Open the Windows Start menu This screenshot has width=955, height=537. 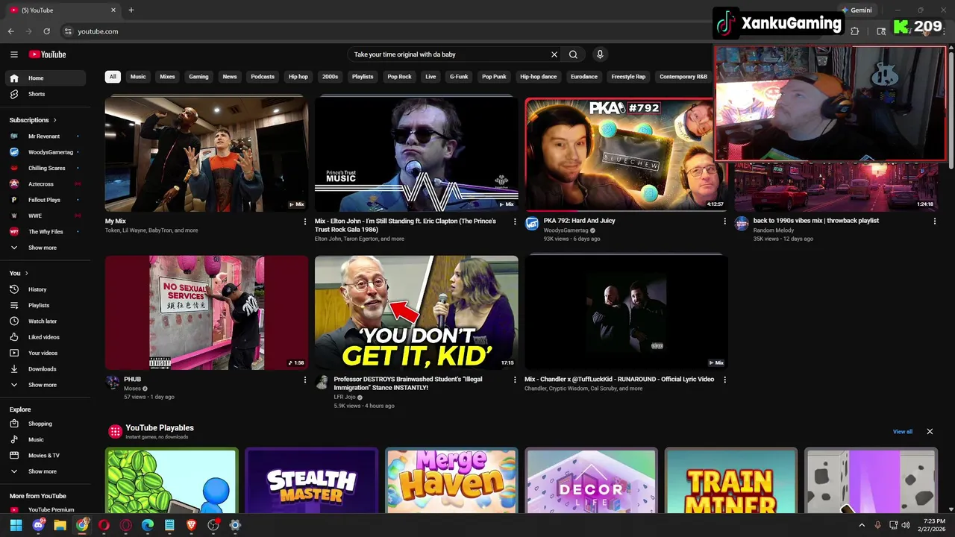click(x=16, y=525)
